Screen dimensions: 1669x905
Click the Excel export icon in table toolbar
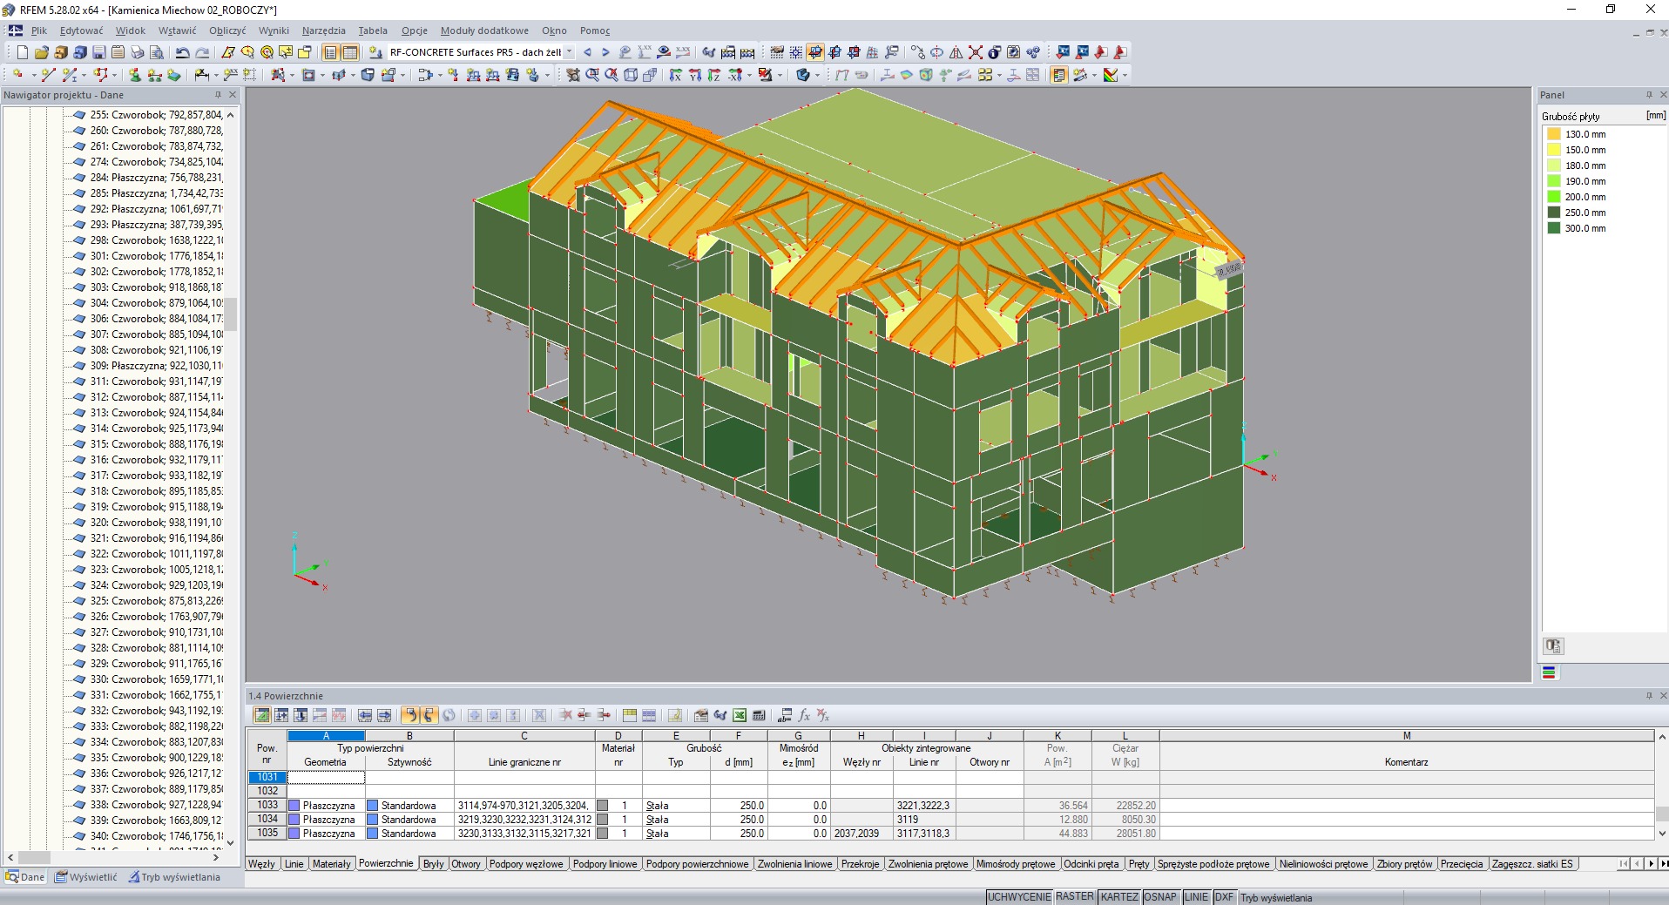pos(740,715)
